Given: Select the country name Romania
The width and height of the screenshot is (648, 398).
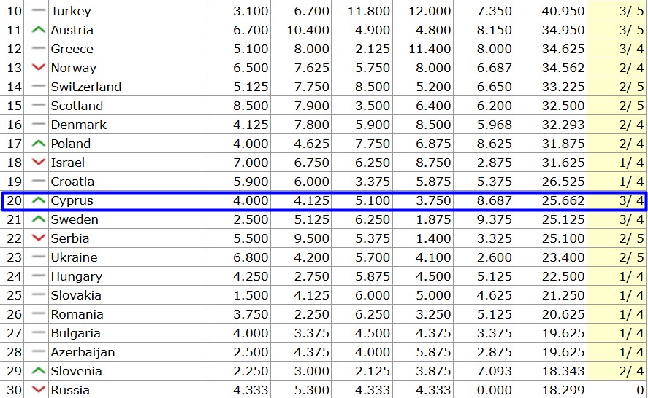Looking at the screenshot, I should point(77,315).
